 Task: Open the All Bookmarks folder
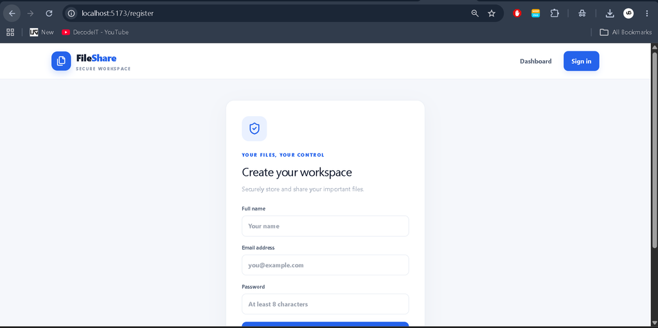tap(626, 32)
